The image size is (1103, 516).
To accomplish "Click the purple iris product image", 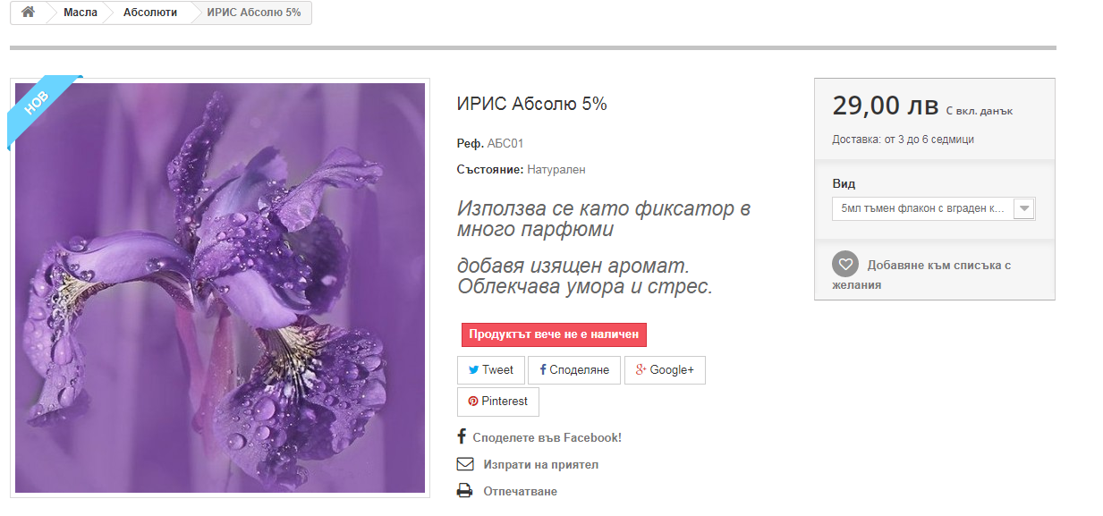I will pyautogui.click(x=220, y=288).
